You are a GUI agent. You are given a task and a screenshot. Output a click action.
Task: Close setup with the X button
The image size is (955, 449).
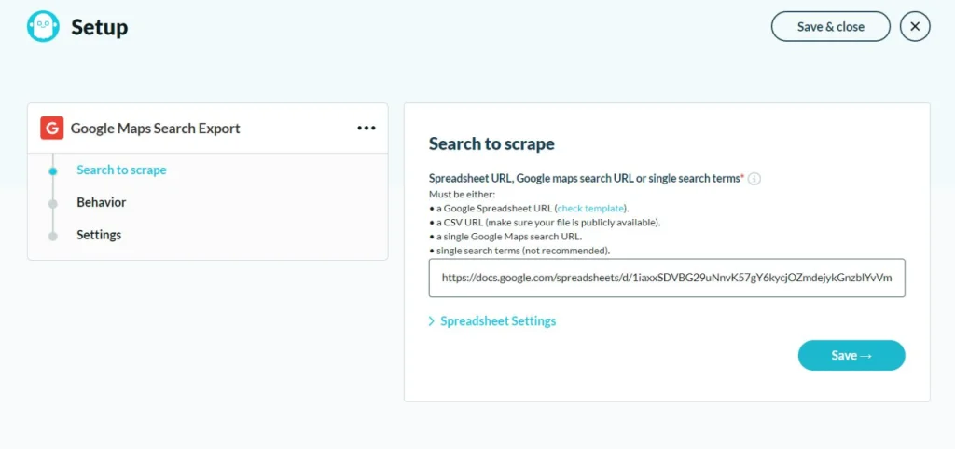915,27
